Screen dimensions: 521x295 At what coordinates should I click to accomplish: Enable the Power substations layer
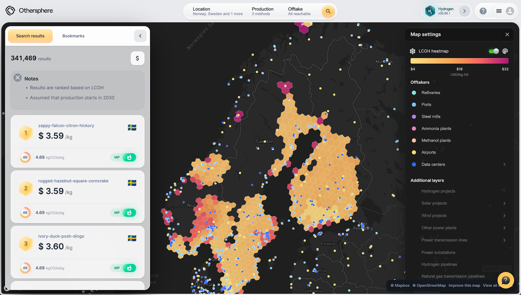(x=438, y=252)
